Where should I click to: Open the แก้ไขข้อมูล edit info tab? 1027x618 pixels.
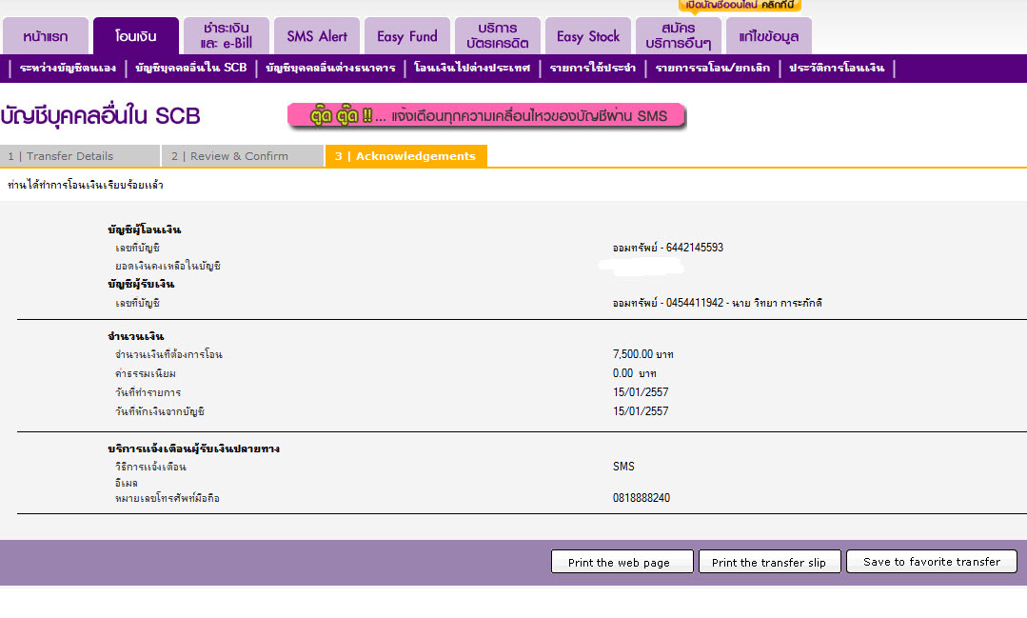[768, 36]
